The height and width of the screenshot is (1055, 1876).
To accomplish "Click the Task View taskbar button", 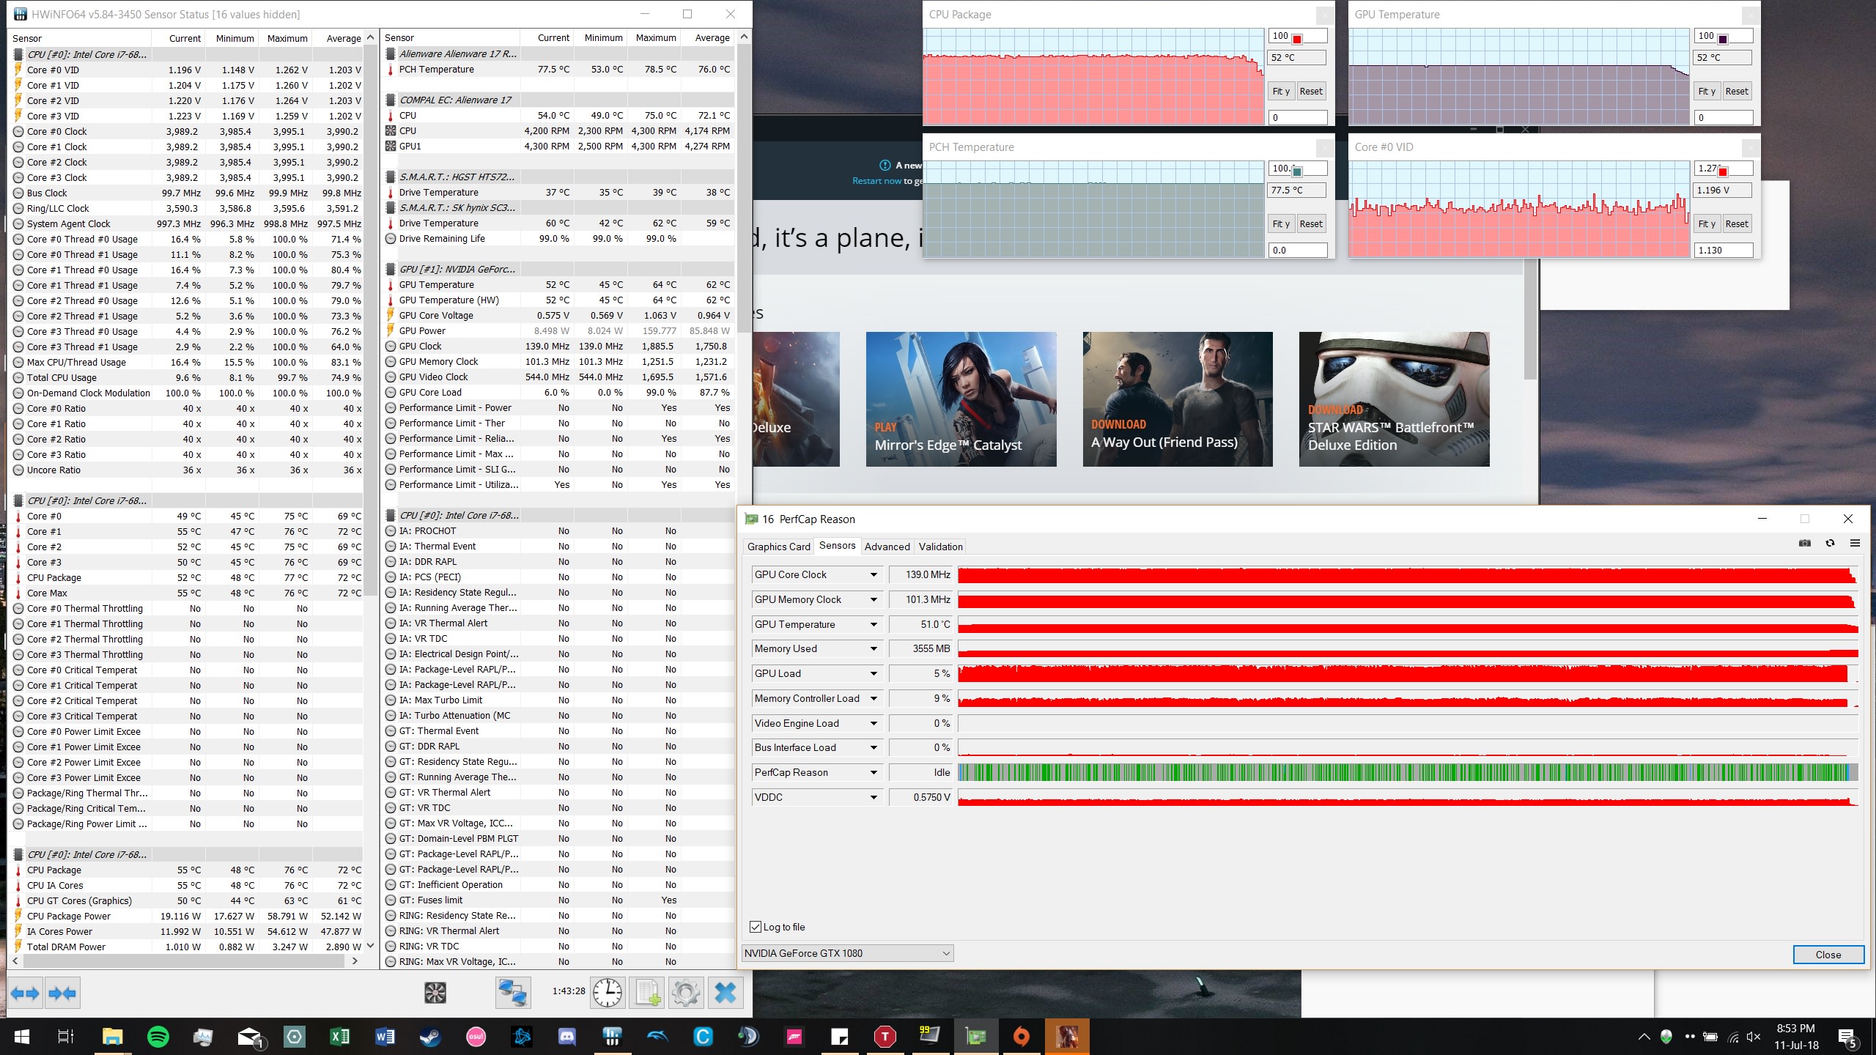I will 65,1036.
